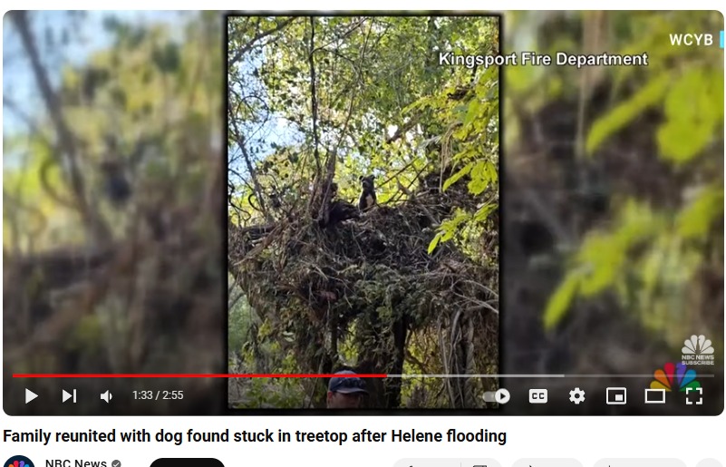Click the black Subscribe button
This screenshot has width=726, height=467.
click(187, 462)
